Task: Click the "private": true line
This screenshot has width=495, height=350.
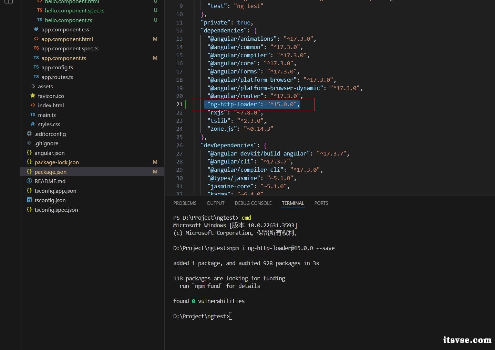Action: (227, 22)
